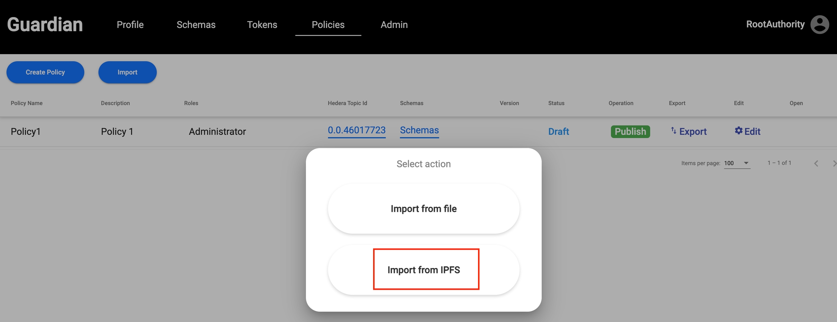This screenshot has height=322, width=837.
Task: Click the Guardian logo
Action: 45,25
